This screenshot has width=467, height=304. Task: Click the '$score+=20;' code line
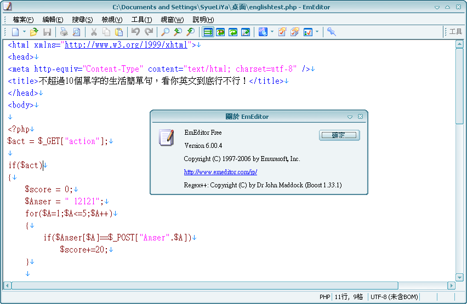(x=84, y=250)
